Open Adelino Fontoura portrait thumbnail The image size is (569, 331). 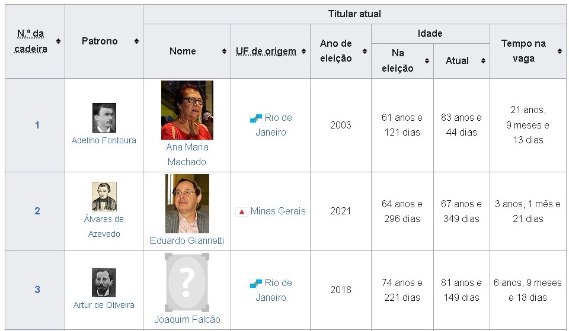(x=104, y=117)
